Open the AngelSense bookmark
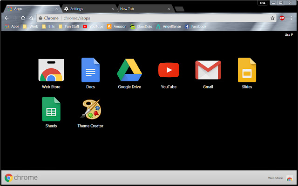298x186 pixels. [169, 27]
